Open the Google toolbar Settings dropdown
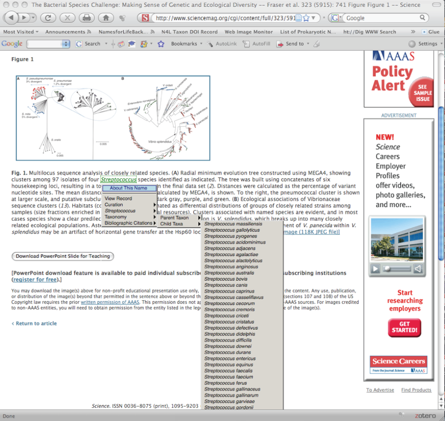This screenshot has height=421, width=445. click(425, 44)
